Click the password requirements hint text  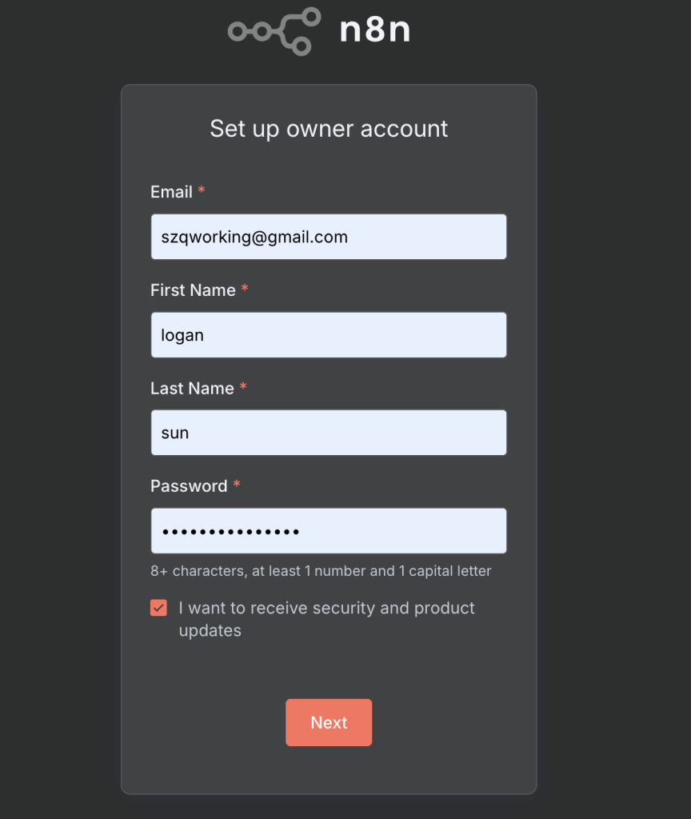tap(321, 571)
